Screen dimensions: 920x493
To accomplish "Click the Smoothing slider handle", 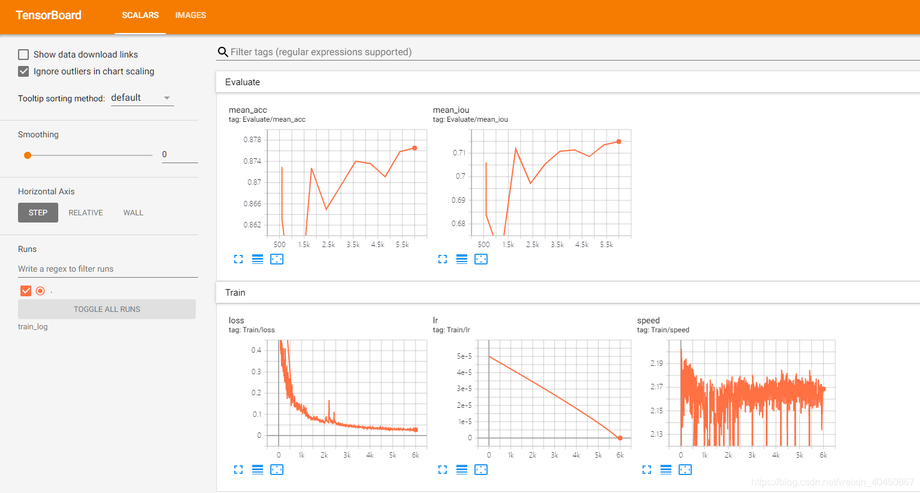I will pos(28,155).
